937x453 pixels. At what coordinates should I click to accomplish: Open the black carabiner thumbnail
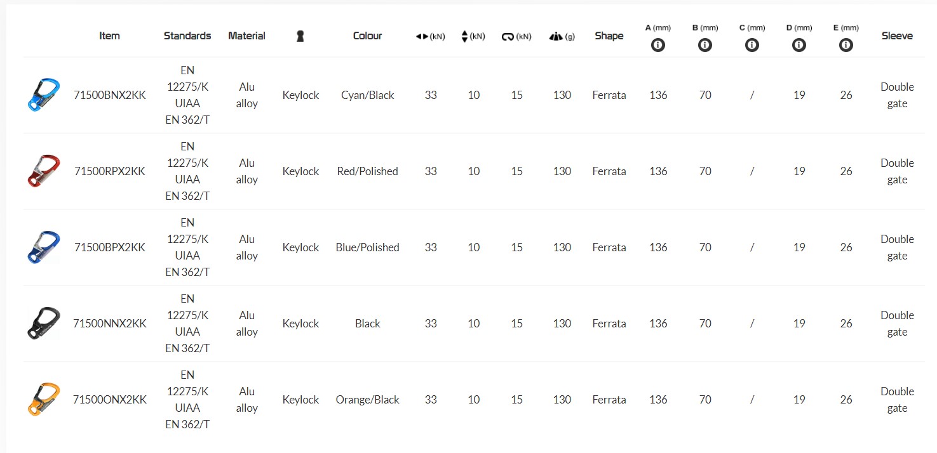click(44, 324)
